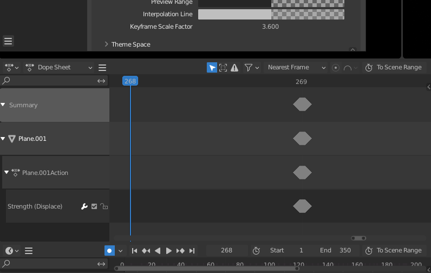Open the Dope Sheet sidebar arrow at right edge
This screenshot has width=431, height=273.
[428, 87]
